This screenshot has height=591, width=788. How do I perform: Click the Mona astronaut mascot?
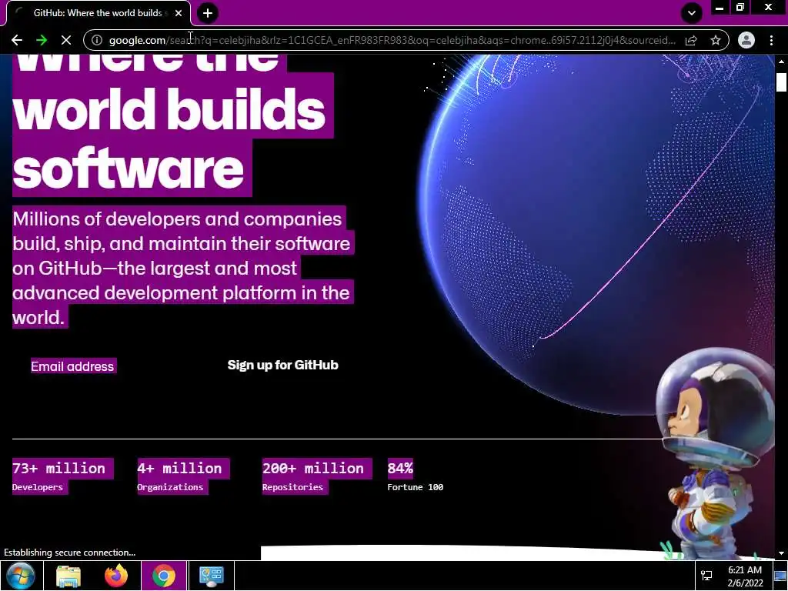[x=715, y=452]
